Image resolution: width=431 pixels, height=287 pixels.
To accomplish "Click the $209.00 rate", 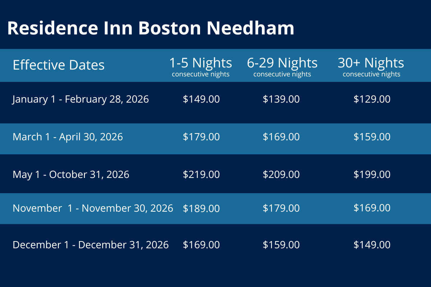I will [281, 175].
